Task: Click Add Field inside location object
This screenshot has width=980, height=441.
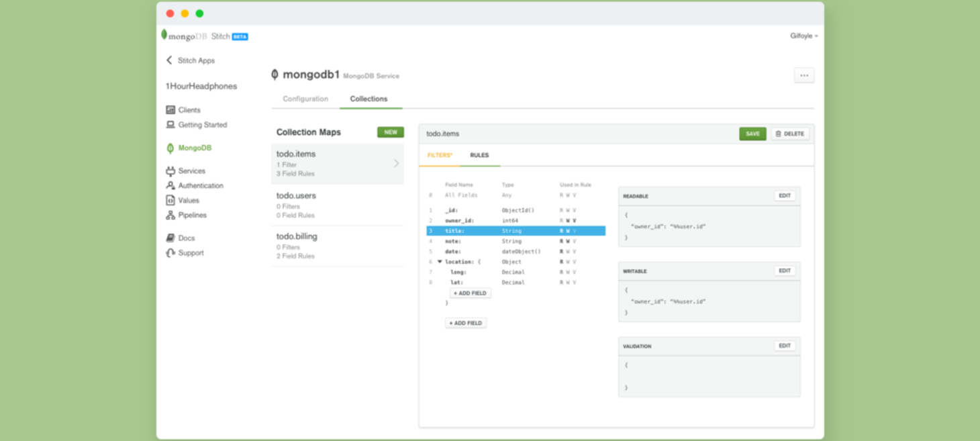Action: 470,293
